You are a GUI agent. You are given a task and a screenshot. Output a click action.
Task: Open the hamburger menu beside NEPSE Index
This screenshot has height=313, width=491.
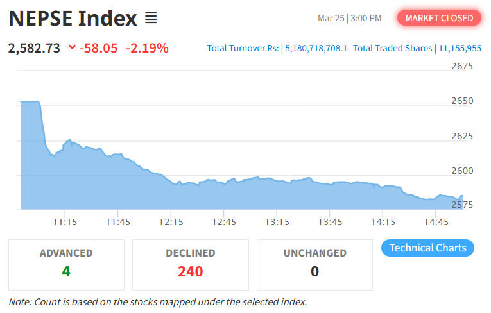point(151,18)
